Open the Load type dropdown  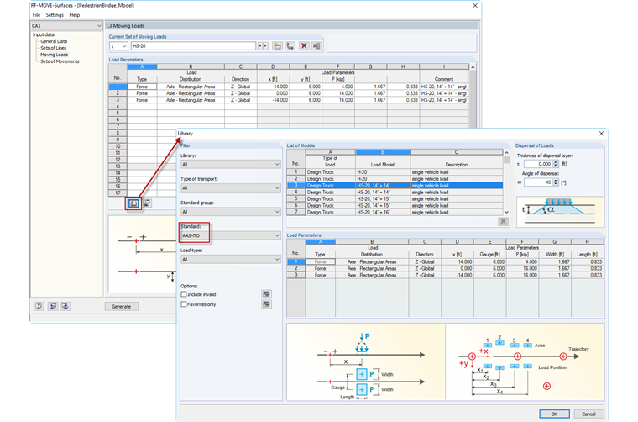coord(231,259)
